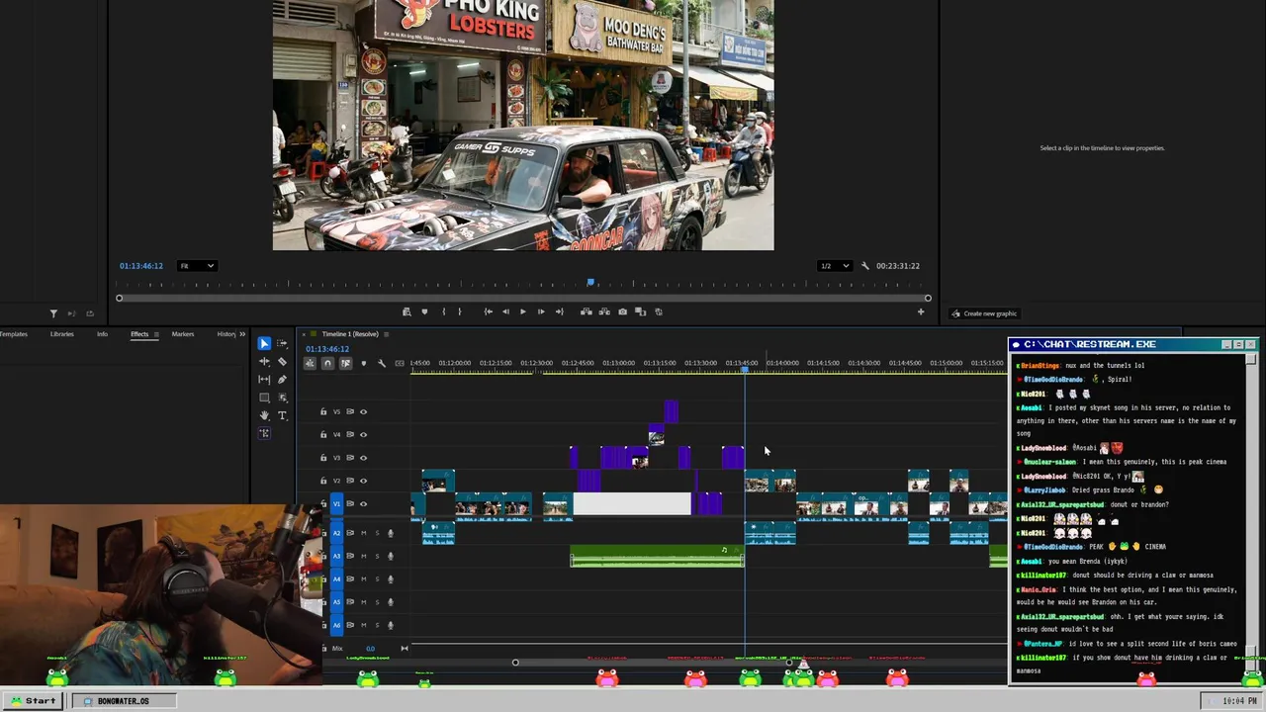Select the Pen tool
The height and width of the screenshot is (712, 1266).
282,380
